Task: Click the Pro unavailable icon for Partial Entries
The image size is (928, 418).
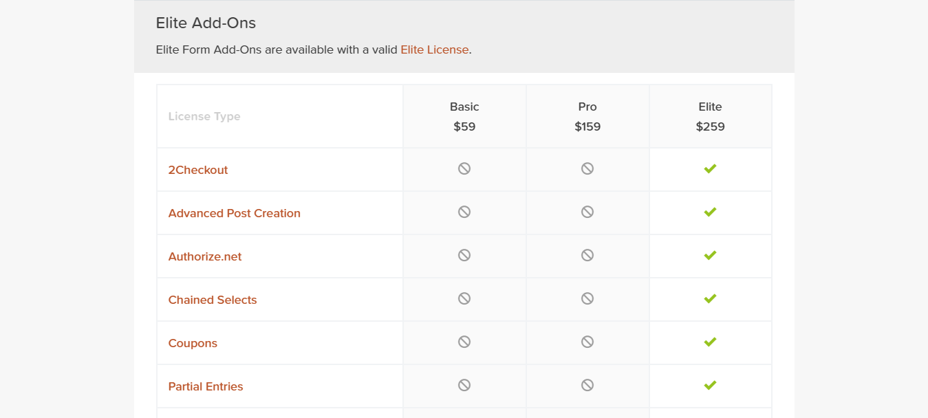Action: [x=587, y=385]
